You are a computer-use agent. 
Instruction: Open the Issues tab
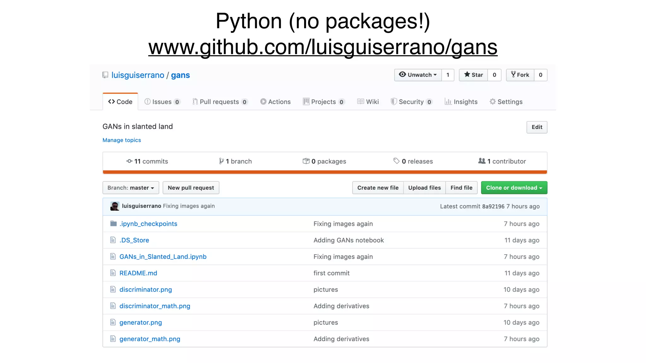162,102
